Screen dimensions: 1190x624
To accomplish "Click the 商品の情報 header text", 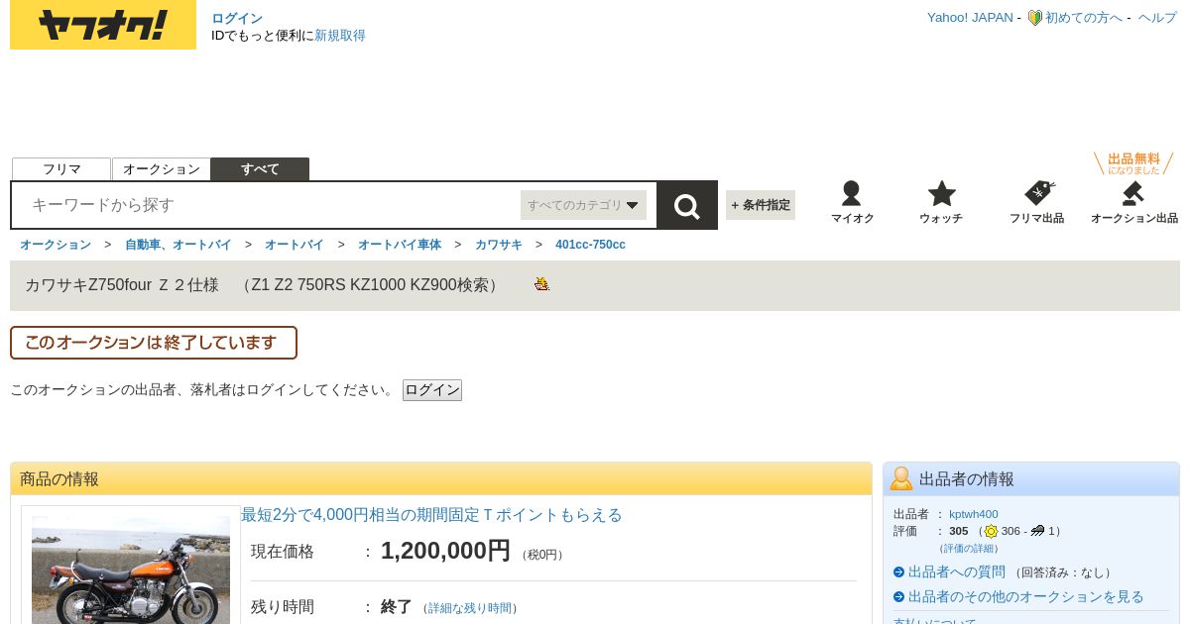I will pyautogui.click(x=59, y=479).
